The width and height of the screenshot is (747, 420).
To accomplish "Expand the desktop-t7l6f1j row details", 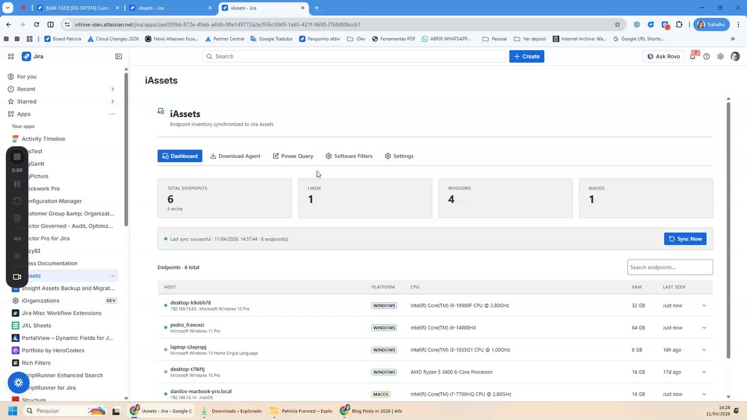I will (704, 372).
